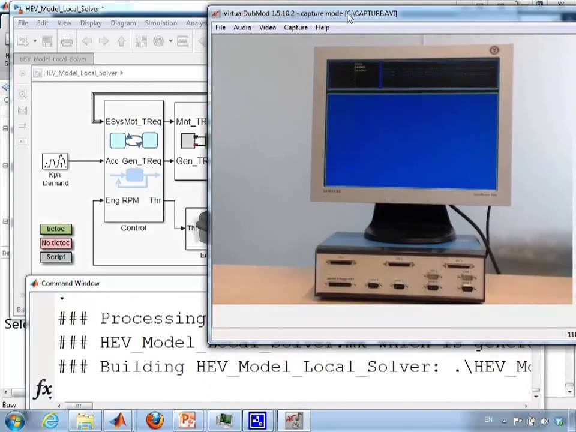Click the VirtualDubMod taskbar icon
Screen dimensions: 576x432
coord(294,421)
